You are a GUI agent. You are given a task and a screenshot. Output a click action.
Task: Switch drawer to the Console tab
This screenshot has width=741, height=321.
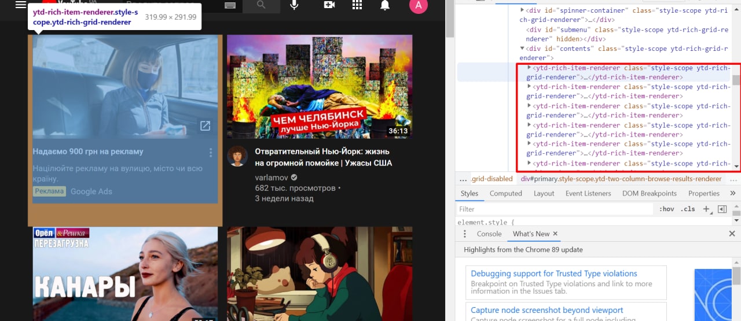tap(489, 234)
